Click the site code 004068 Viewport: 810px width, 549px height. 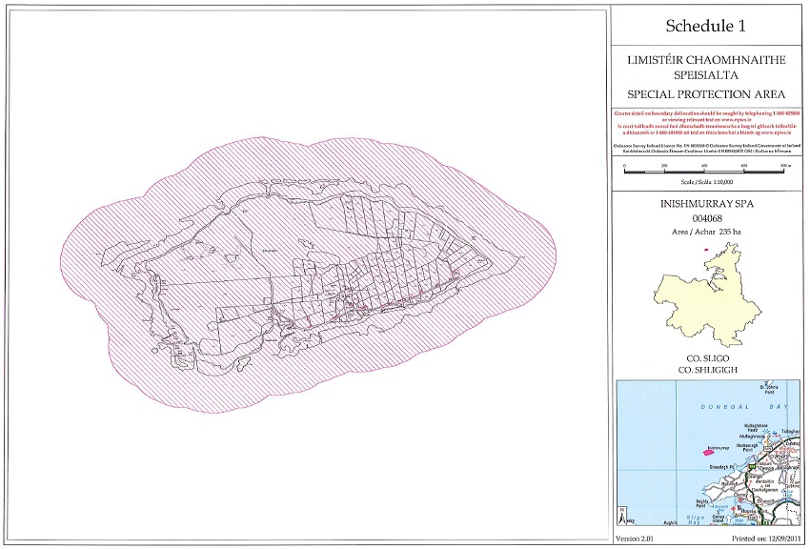point(707,218)
